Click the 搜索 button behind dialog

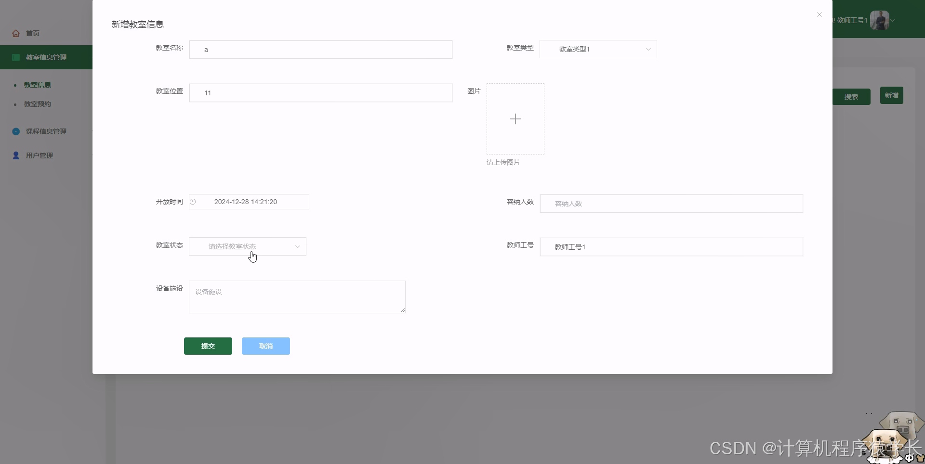coord(851,97)
